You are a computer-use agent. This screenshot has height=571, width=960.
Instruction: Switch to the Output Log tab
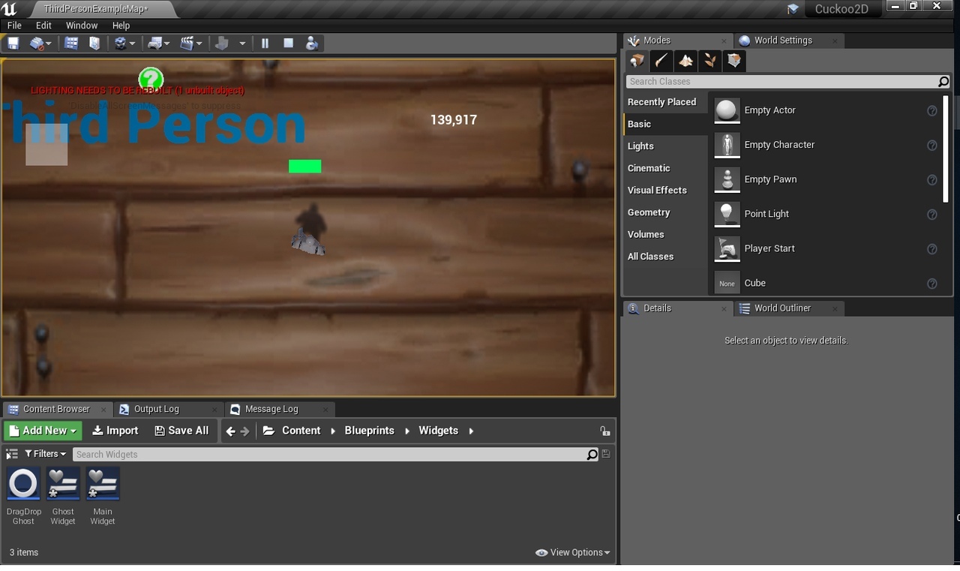(x=156, y=409)
